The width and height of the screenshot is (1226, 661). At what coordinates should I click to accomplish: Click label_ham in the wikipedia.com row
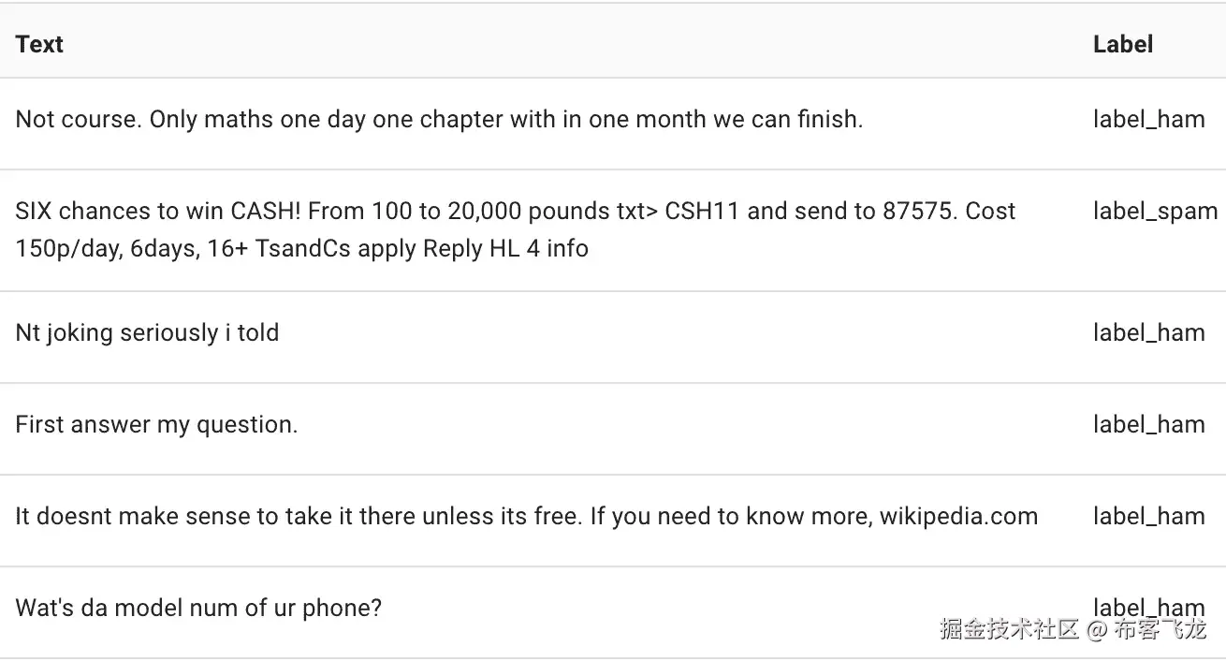(1148, 516)
